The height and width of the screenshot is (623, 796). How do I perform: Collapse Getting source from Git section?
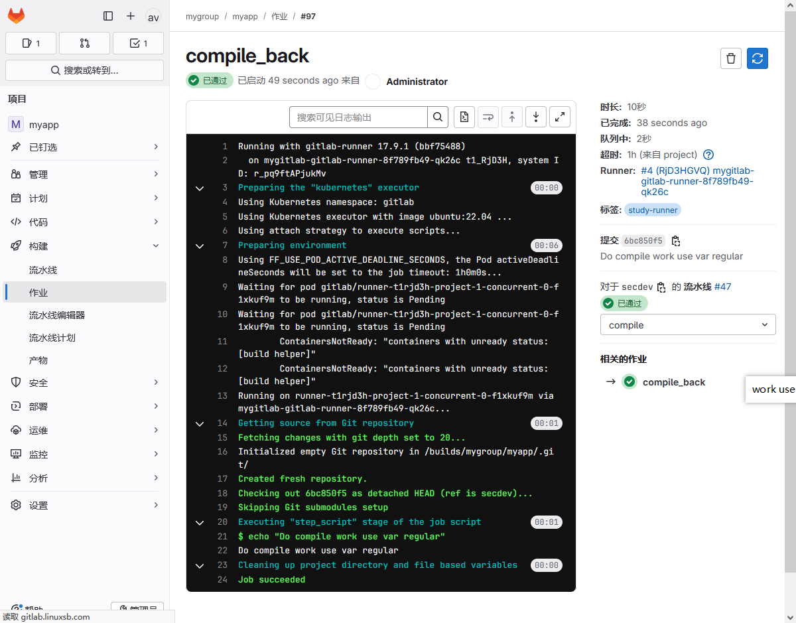[x=199, y=423]
